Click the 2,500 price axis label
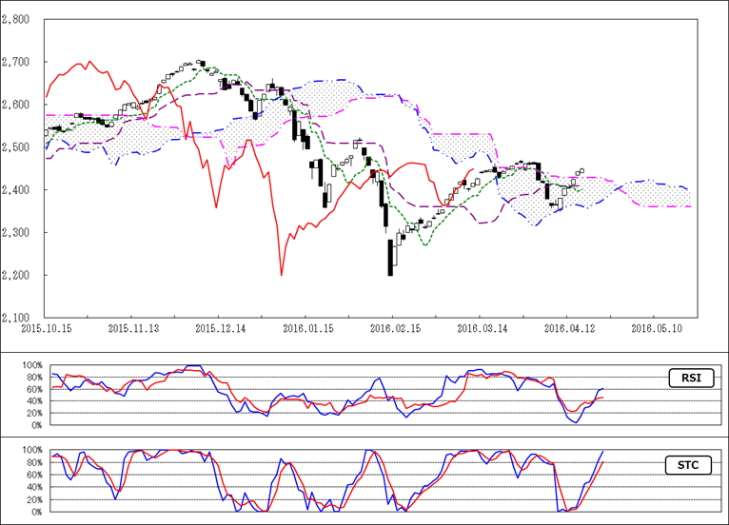 point(17,148)
